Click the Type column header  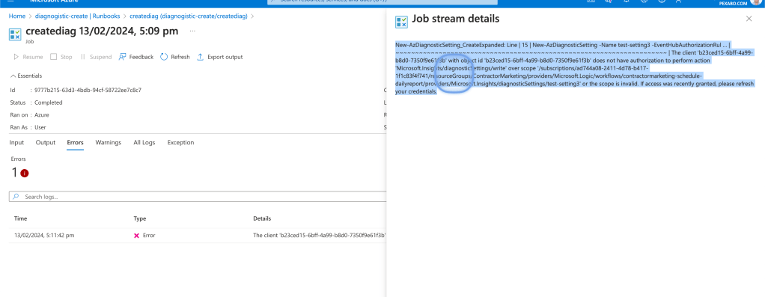pyautogui.click(x=140, y=218)
